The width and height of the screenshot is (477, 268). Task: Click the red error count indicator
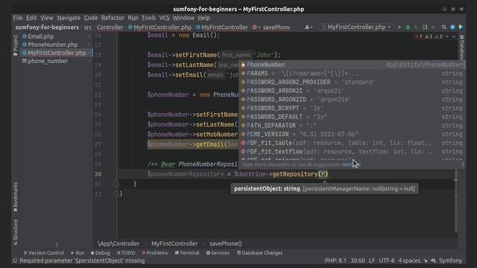pos(418,36)
